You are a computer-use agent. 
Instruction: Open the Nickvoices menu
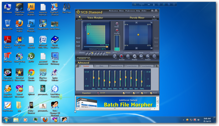click(113, 11)
